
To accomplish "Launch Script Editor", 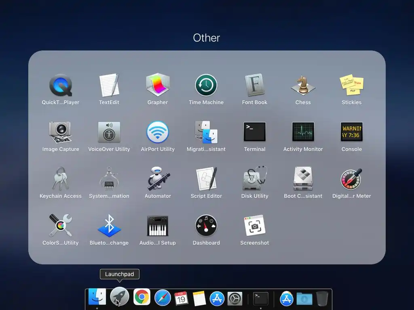I will (x=207, y=178).
